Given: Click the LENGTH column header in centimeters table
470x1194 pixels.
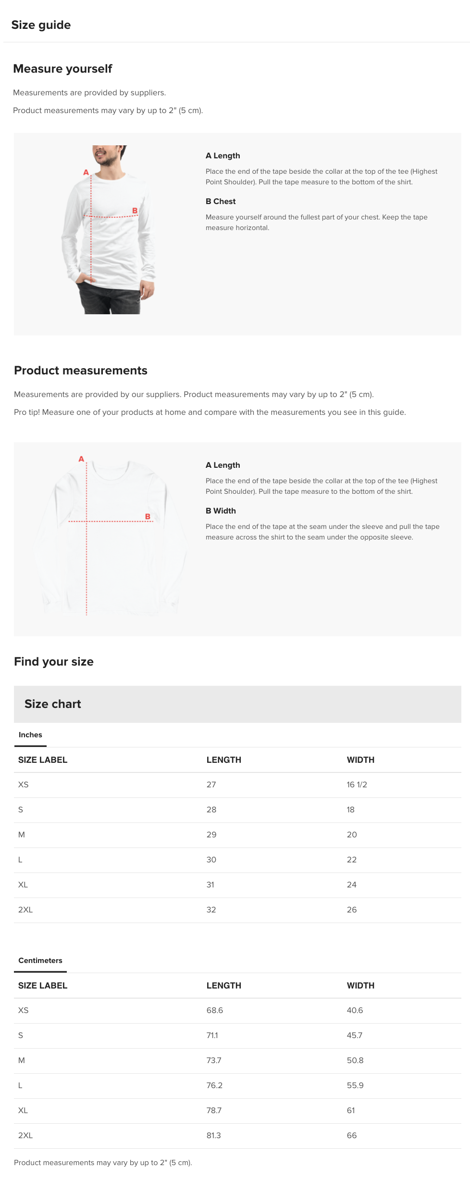Looking at the screenshot, I should [224, 986].
